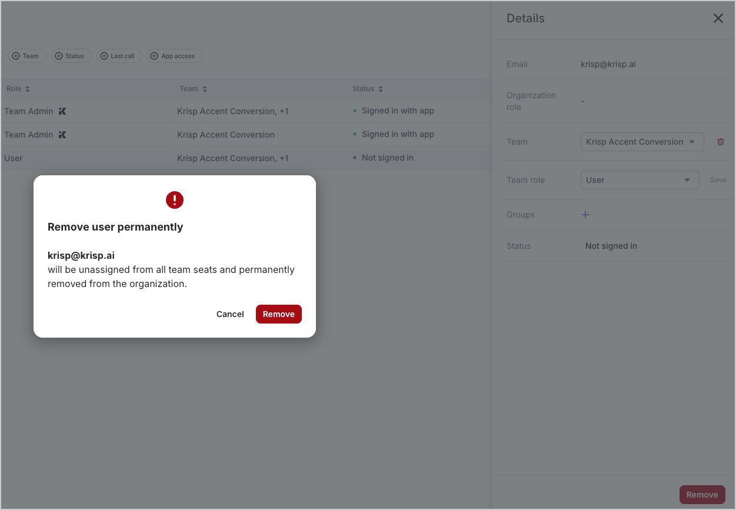The image size is (736, 510).
Task: Click the plus icon to add Groups
Action: pyautogui.click(x=585, y=215)
